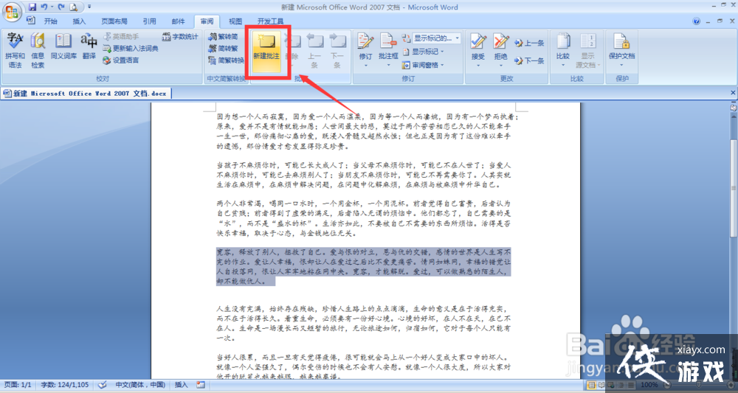The width and height of the screenshot is (738, 393).
Task: Click the 翻译 translate icon
Action: click(89, 46)
